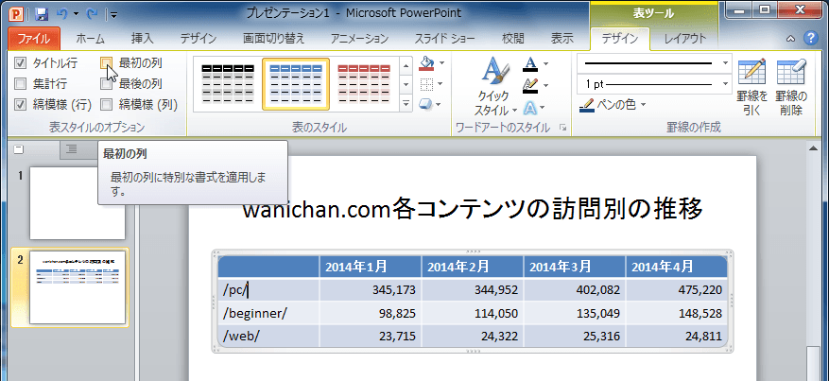The image size is (829, 381).
Task: Open the Text Outline dropdown arrow
Action: coord(546,85)
